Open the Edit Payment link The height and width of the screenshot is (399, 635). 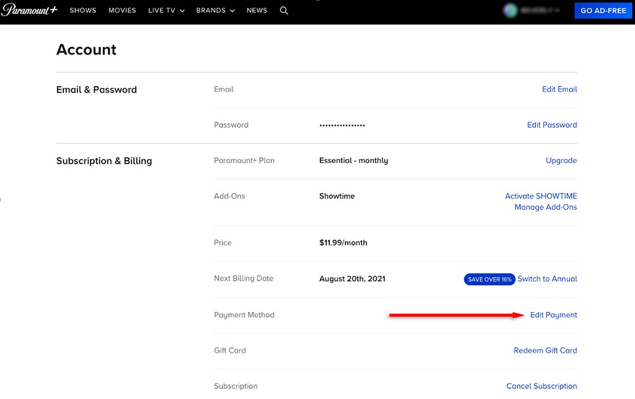point(553,315)
